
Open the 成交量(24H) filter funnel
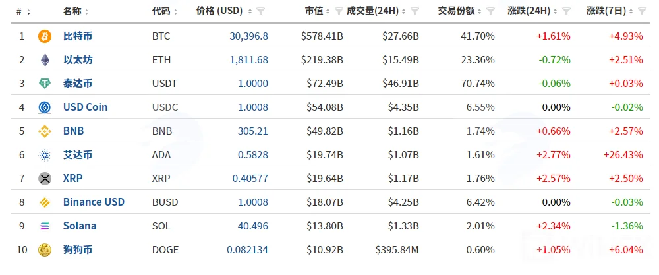pos(415,11)
